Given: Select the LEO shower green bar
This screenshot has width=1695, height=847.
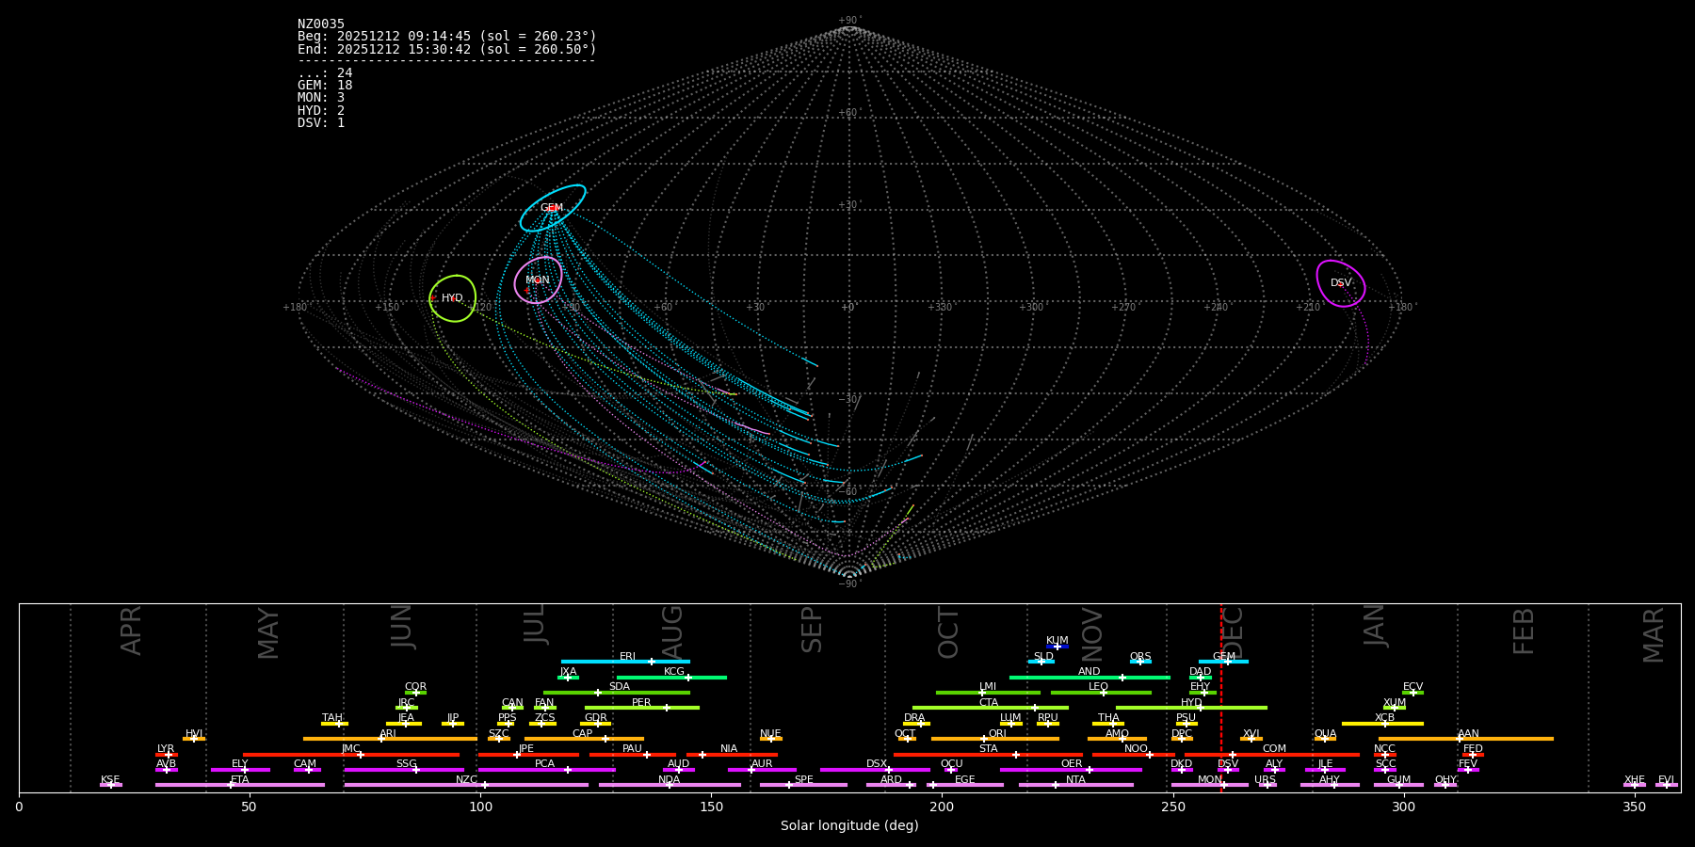Looking at the screenshot, I should pos(1100,693).
